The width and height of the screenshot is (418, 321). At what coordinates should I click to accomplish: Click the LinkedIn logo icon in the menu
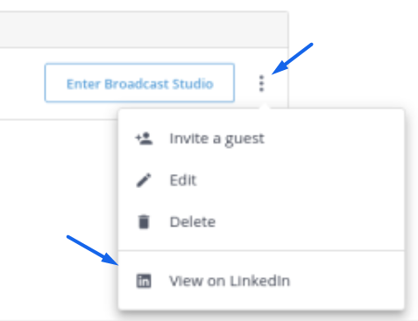click(x=144, y=281)
